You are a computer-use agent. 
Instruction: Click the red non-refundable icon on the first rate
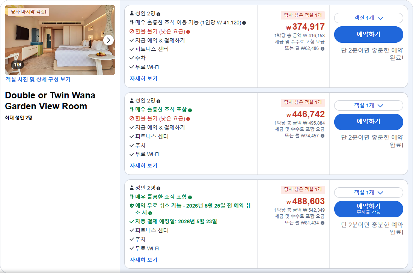click(131, 31)
